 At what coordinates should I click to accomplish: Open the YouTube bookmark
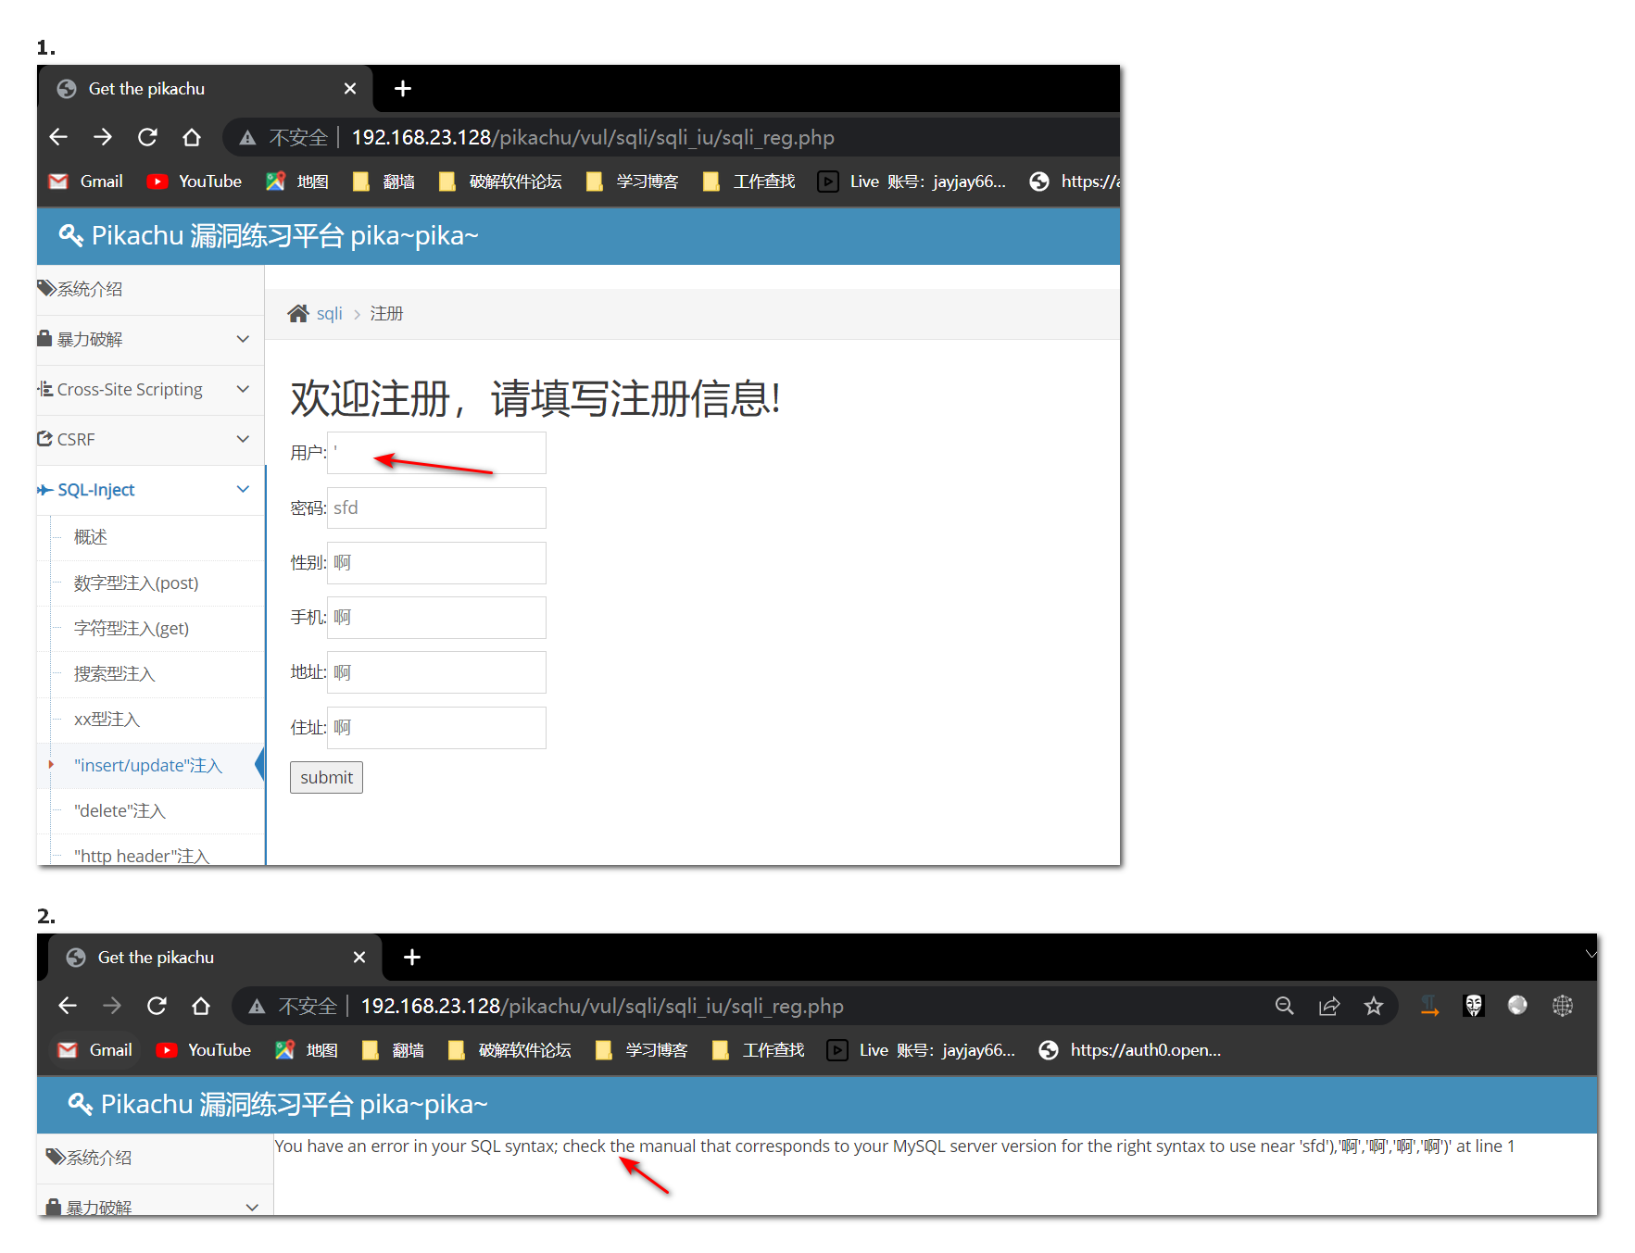[194, 181]
